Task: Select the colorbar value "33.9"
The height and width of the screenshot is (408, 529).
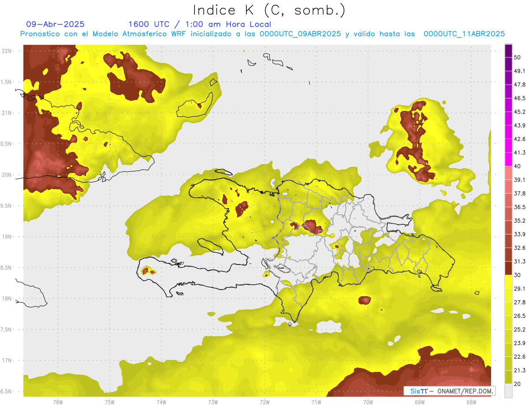Action: coord(520,234)
